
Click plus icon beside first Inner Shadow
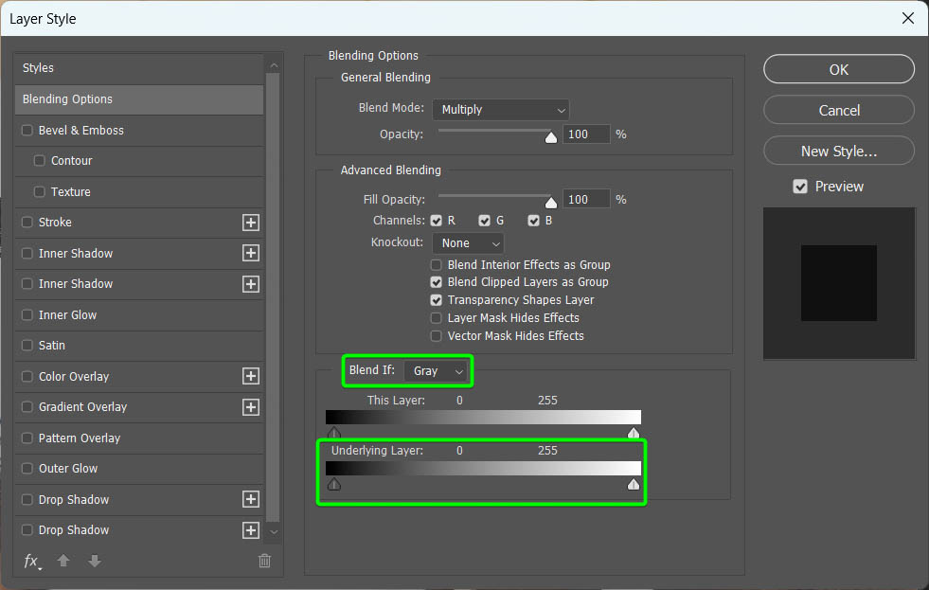pyautogui.click(x=251, y=254)
